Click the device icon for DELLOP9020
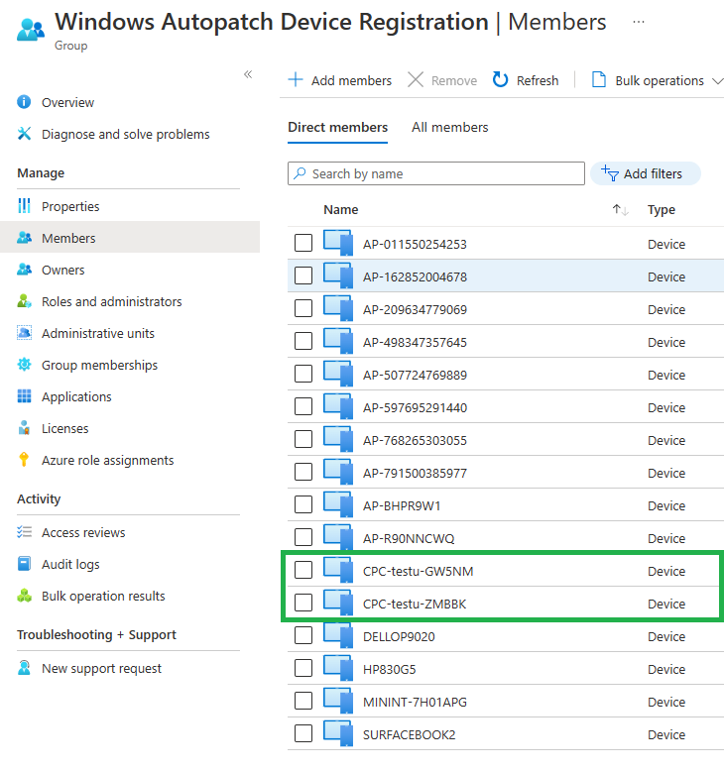 point(338,635)
